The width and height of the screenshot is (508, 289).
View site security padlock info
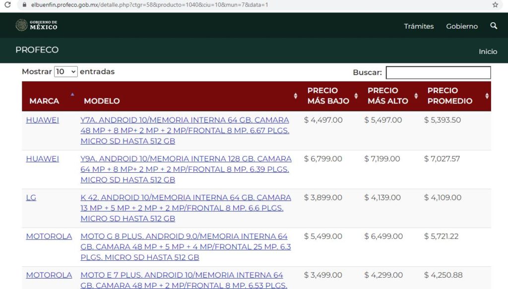tap(24, 4)
